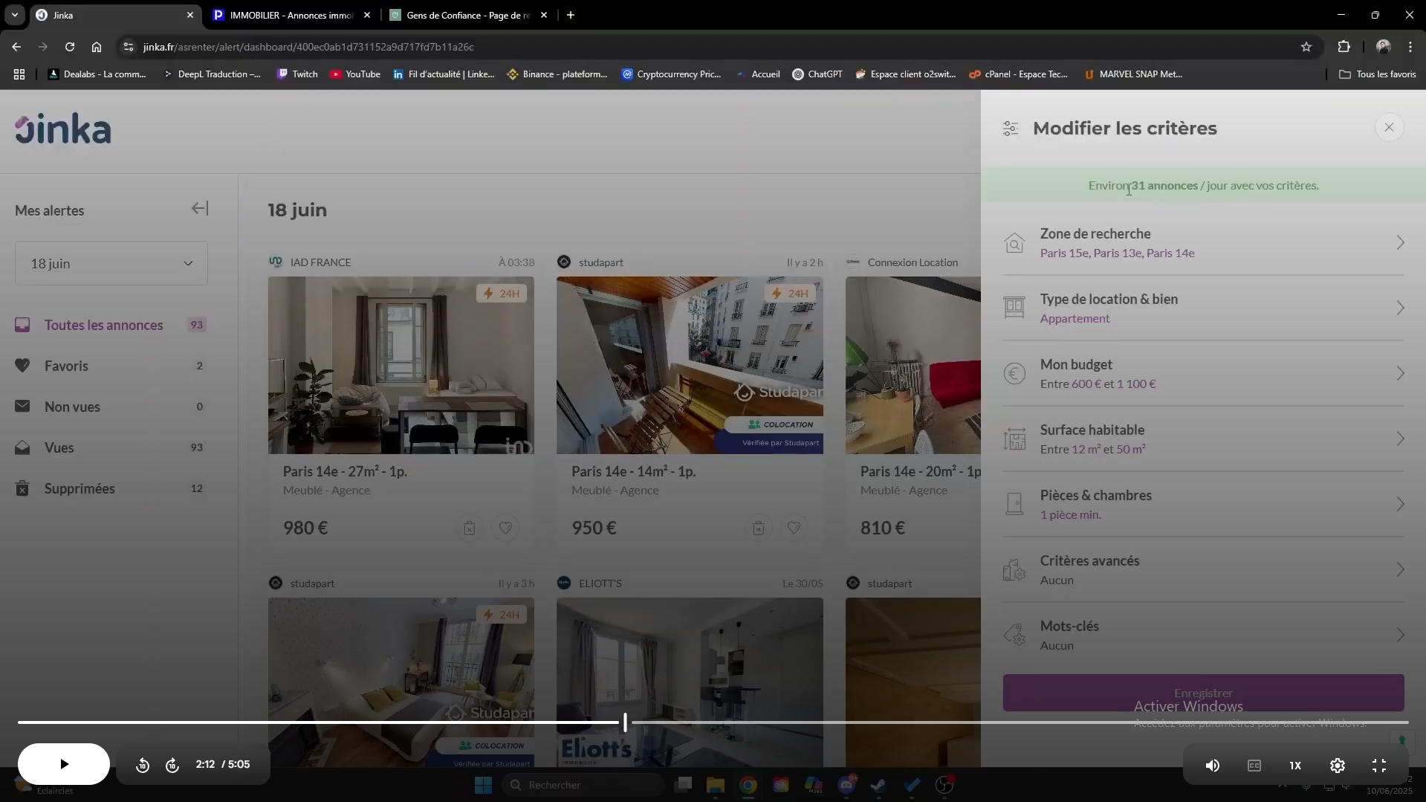Play the video
Viewport: 1426px width, 802px height.
[x=64, y=764]
